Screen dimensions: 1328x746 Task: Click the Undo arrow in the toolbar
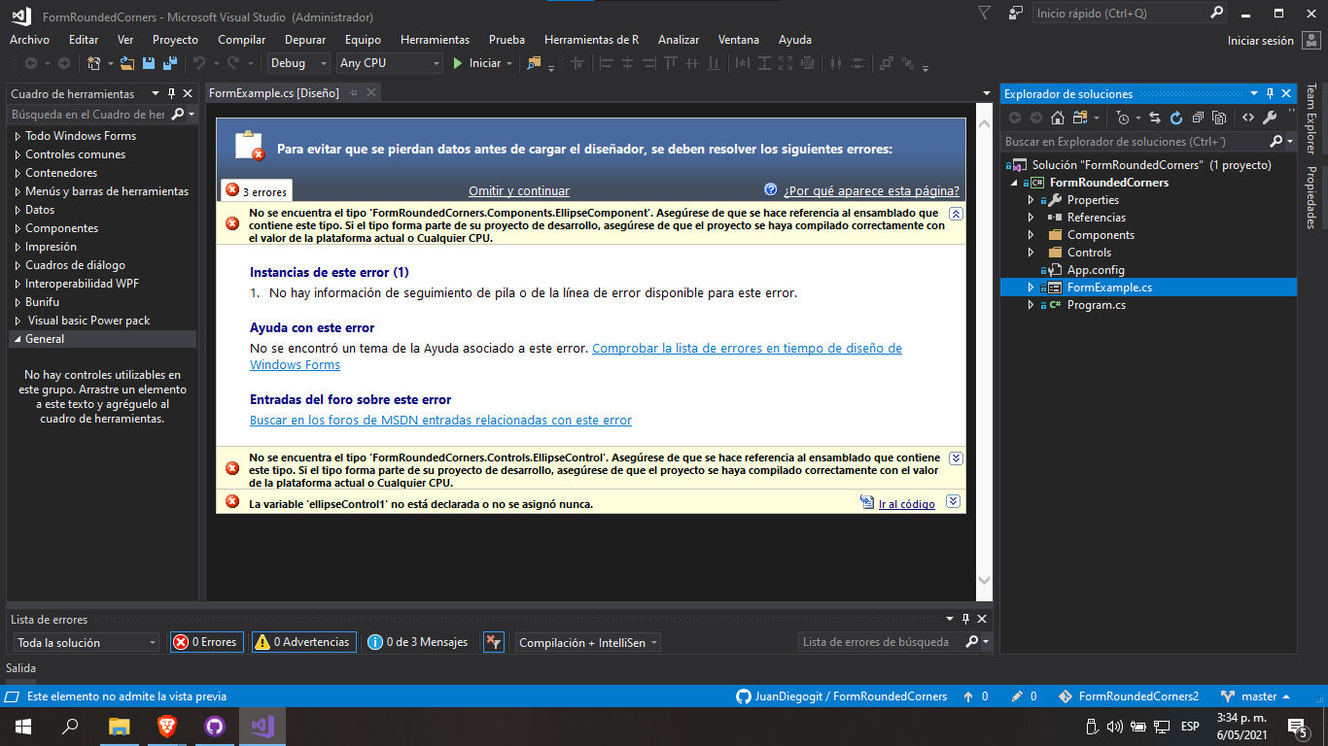tap(199, 63)
